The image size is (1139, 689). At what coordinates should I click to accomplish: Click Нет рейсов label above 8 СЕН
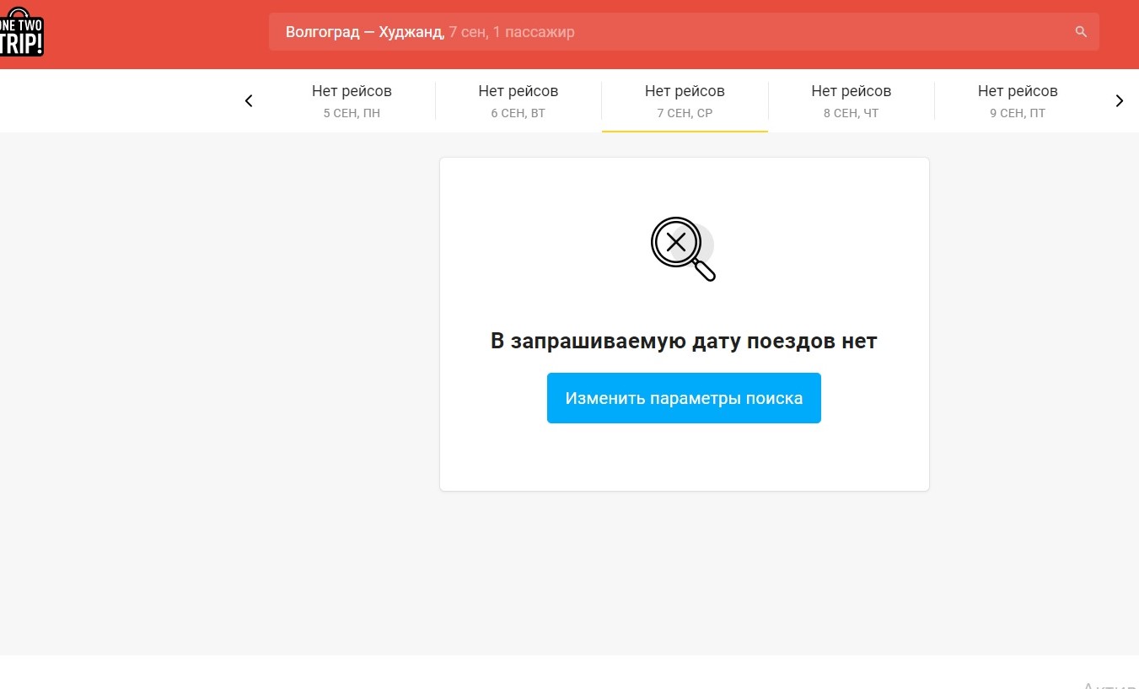pos(851,91)
